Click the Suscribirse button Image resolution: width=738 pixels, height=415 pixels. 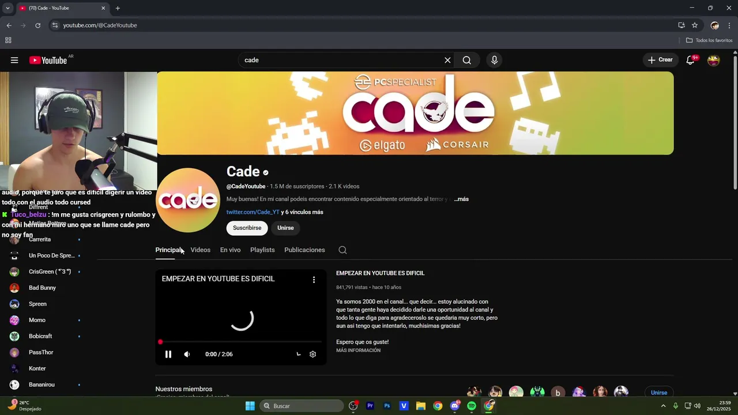[247, 228]
